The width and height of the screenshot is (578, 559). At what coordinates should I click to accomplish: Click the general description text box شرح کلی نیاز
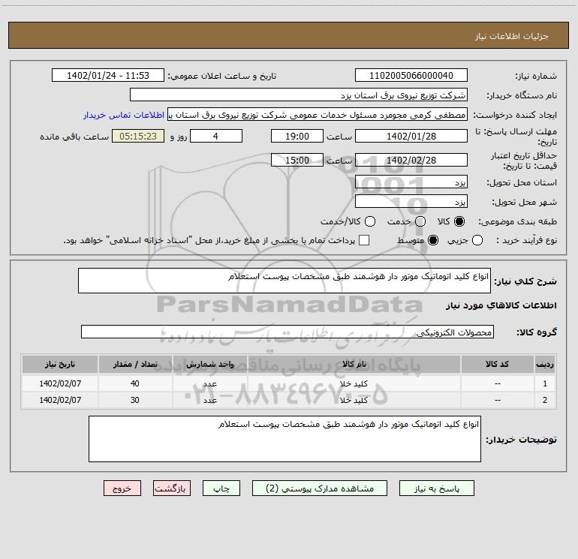click(x=284, y=281)
